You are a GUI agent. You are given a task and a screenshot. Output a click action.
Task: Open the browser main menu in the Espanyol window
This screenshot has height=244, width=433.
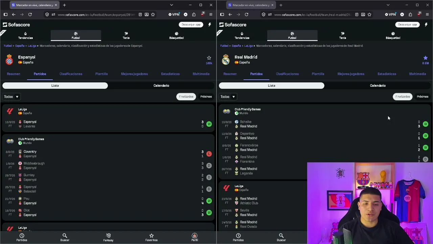coord(211,15)
